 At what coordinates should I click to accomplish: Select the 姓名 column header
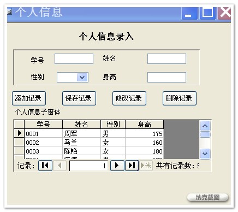click(81, 125)
